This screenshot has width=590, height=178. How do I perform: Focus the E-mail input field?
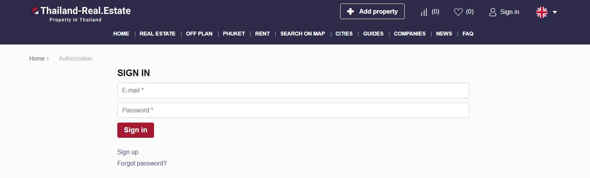[x=293, y=91]
